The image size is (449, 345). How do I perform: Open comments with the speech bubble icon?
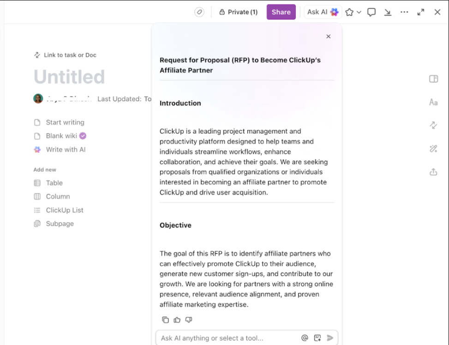click(371, 12)
